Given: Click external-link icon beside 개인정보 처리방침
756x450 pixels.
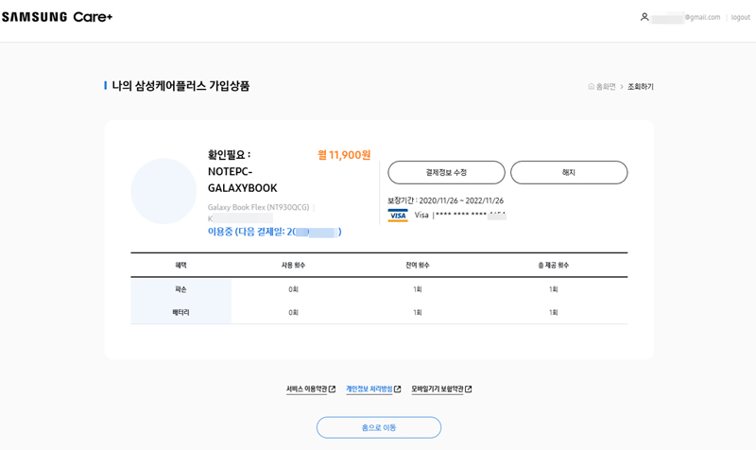Looking at the screenshot, I should coord(397,389).
